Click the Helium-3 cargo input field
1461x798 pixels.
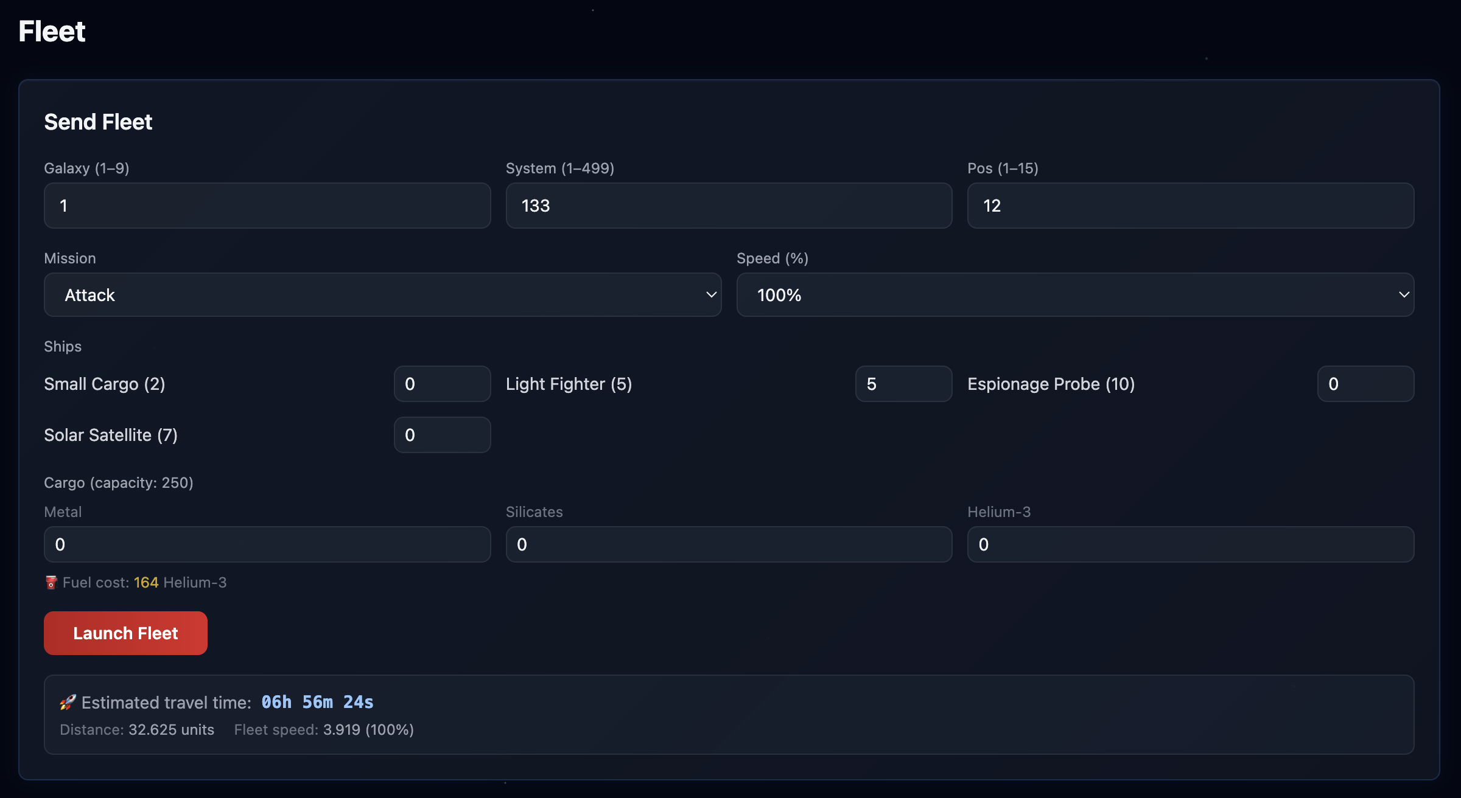point(1190,544)
